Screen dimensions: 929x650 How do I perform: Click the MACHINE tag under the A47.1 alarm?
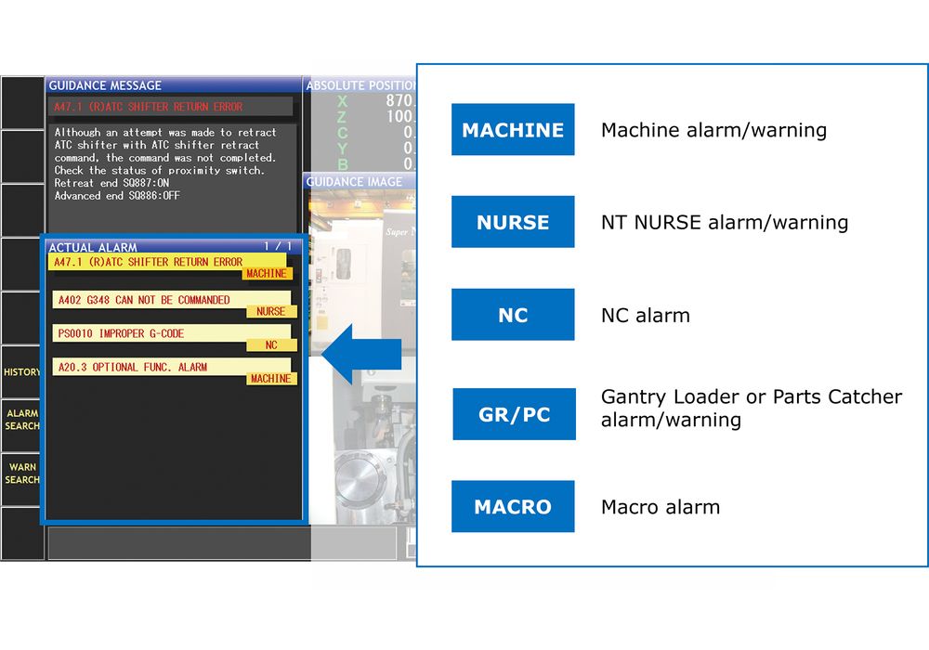coord(267,274)
